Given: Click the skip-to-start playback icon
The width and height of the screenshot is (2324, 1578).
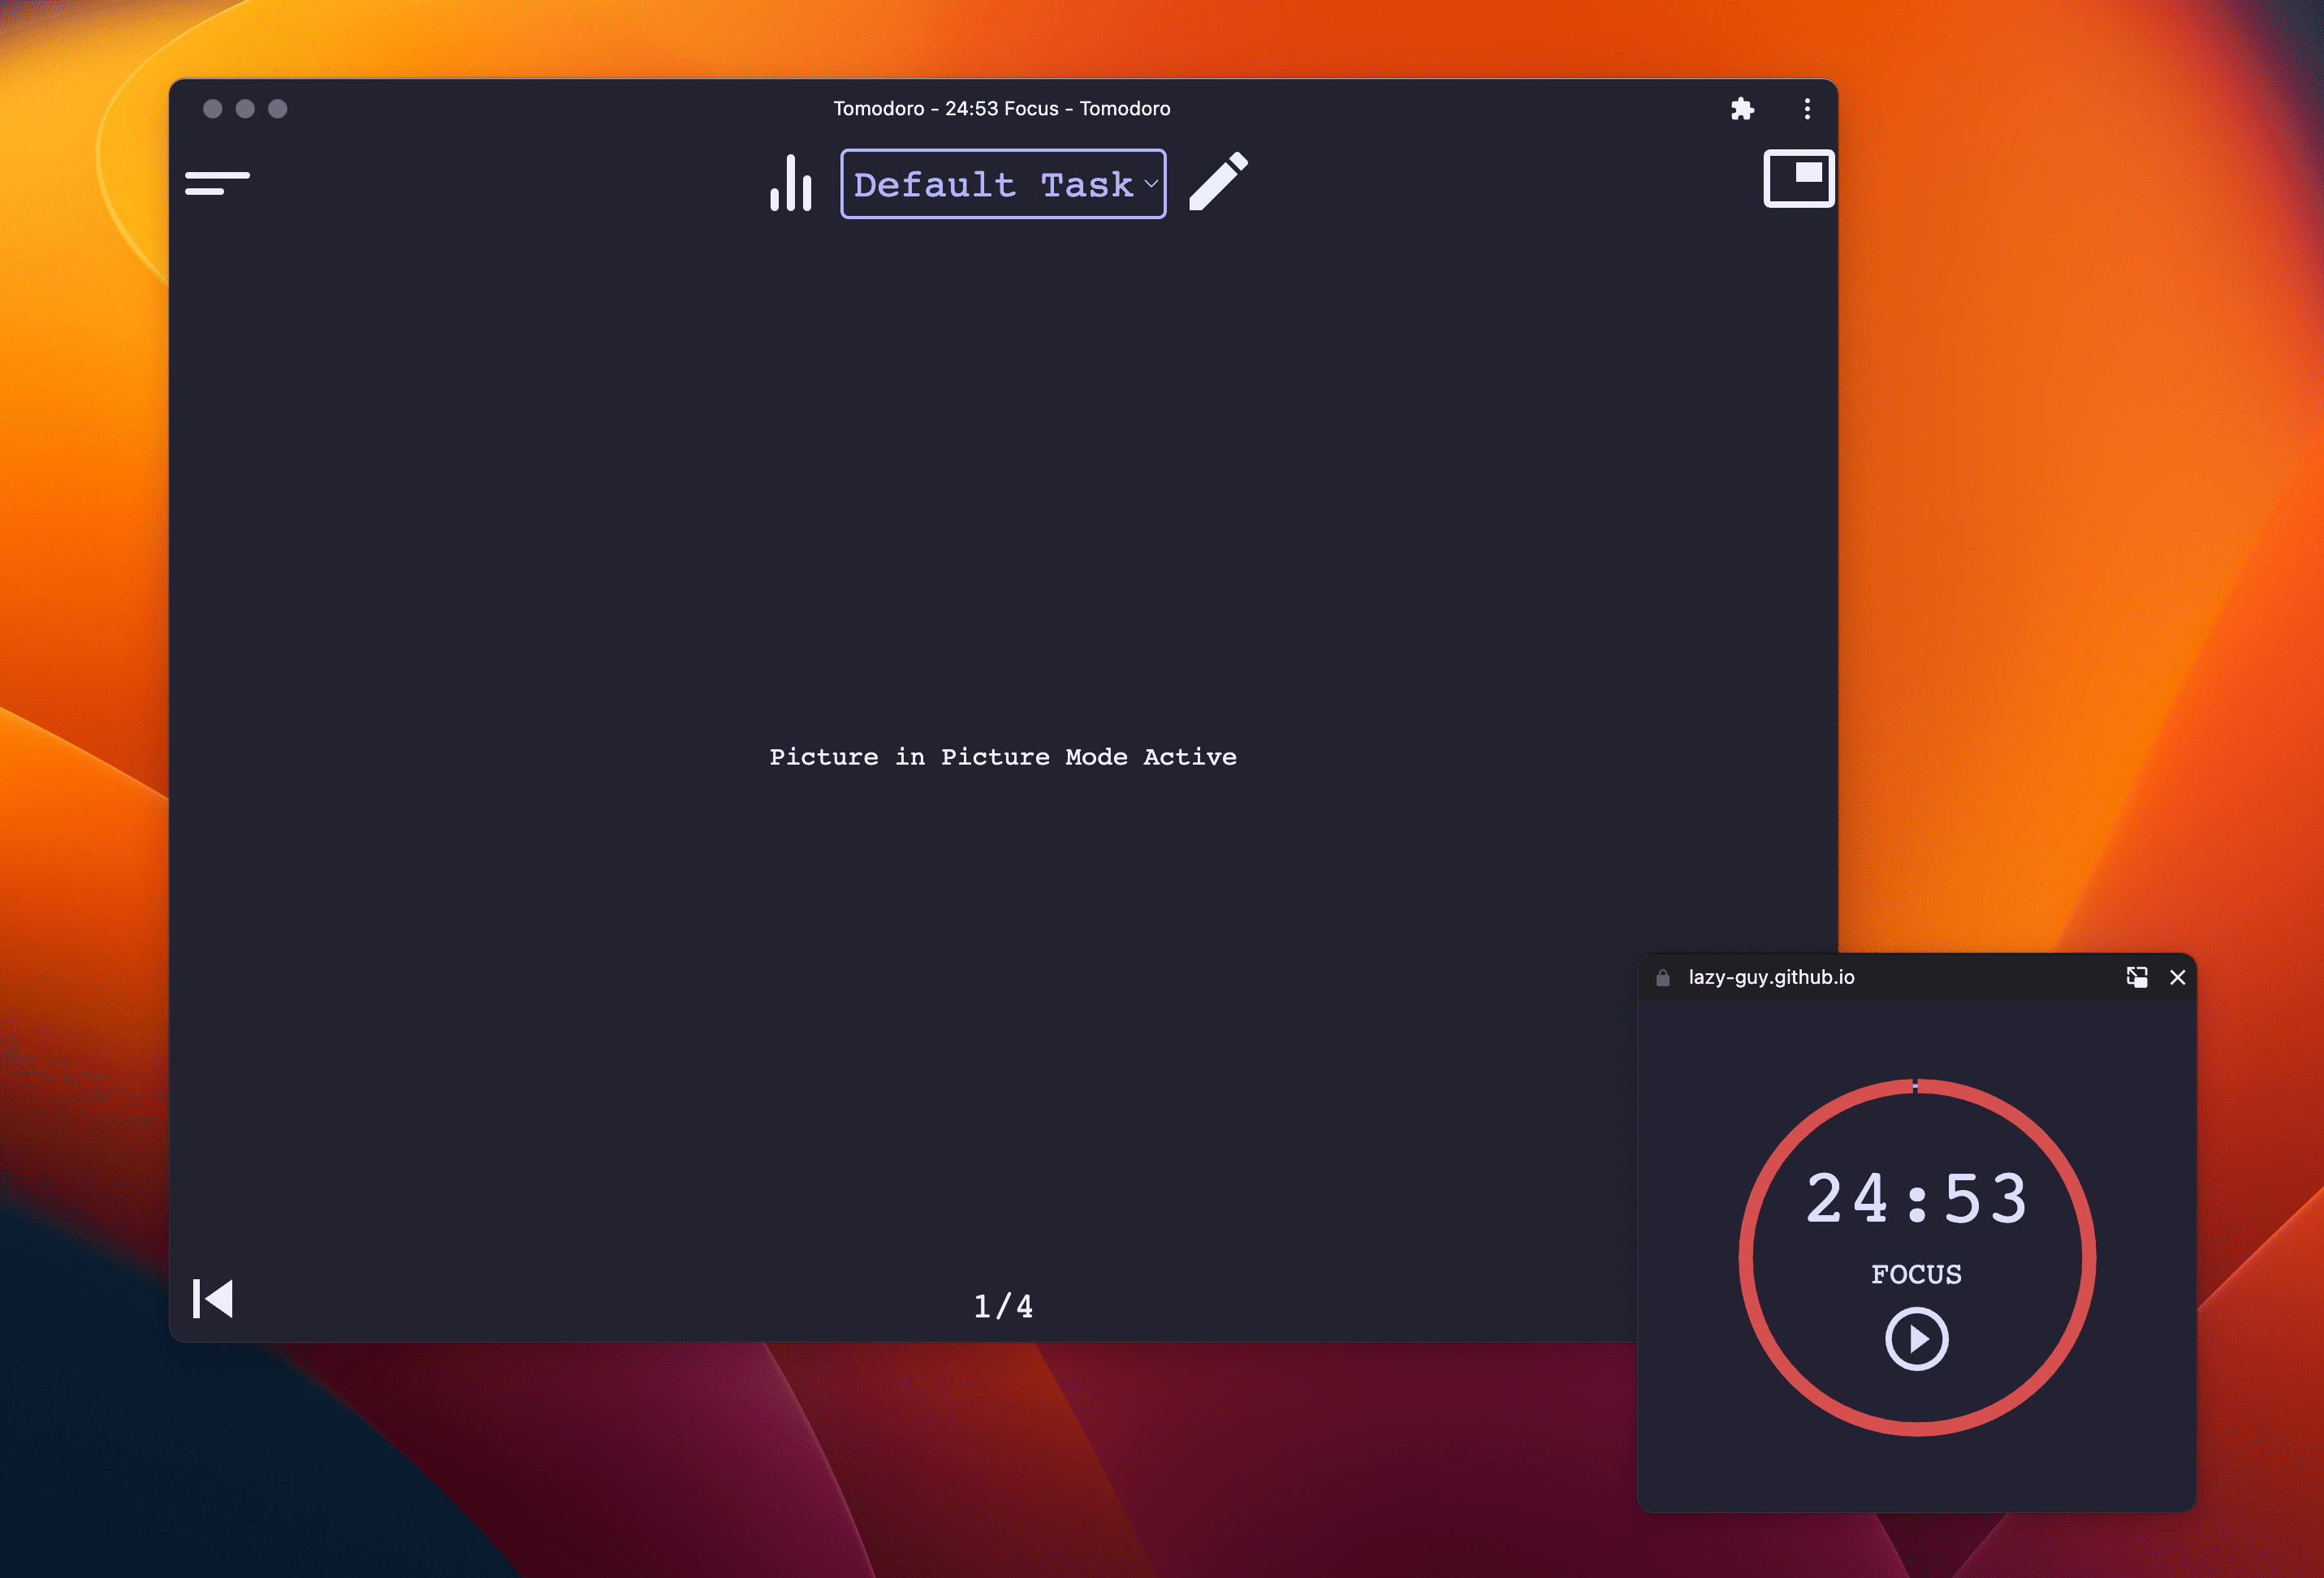Looking at the screenshot, I should pos(211,1300).
